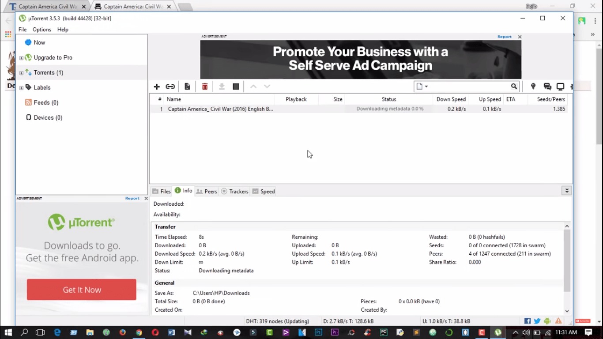Click the Add Torrent from URL link icon
This screenshot has width=603, height=339.
(170, 87)
